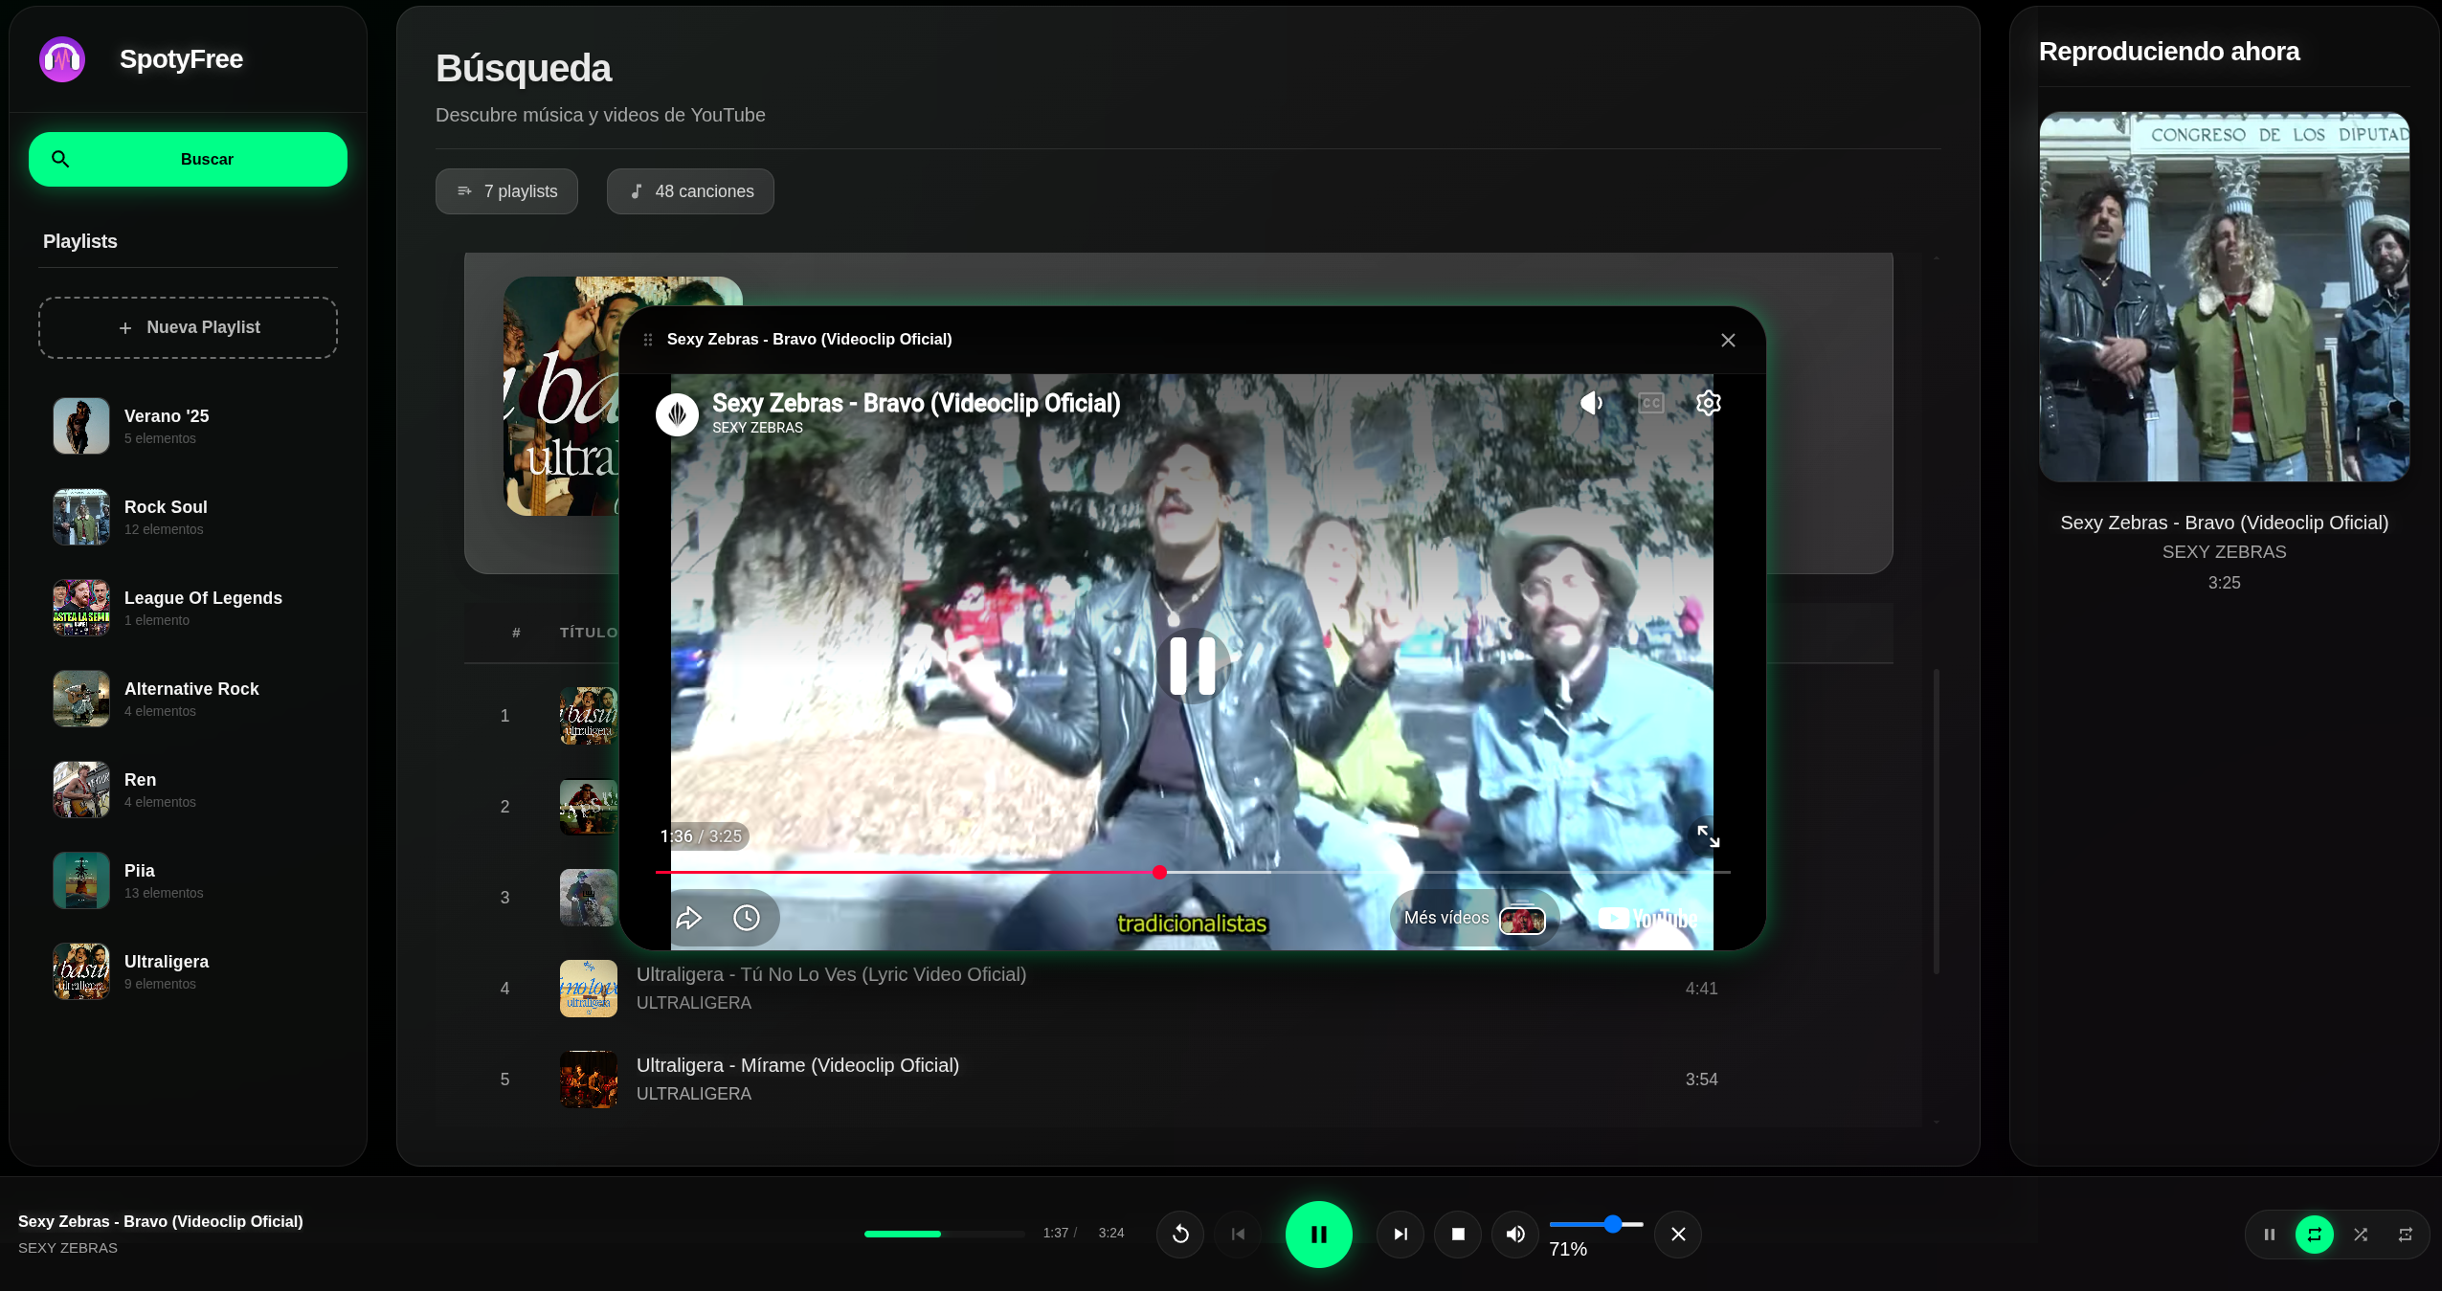Click the SpotyFree headphone logo
This screenshot has width=2442, height=1291.
pos(62,59)
